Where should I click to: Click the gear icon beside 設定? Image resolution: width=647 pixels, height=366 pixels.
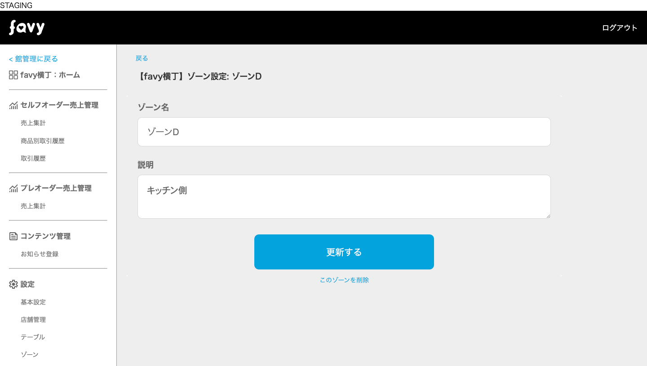[x=13, y=284]
